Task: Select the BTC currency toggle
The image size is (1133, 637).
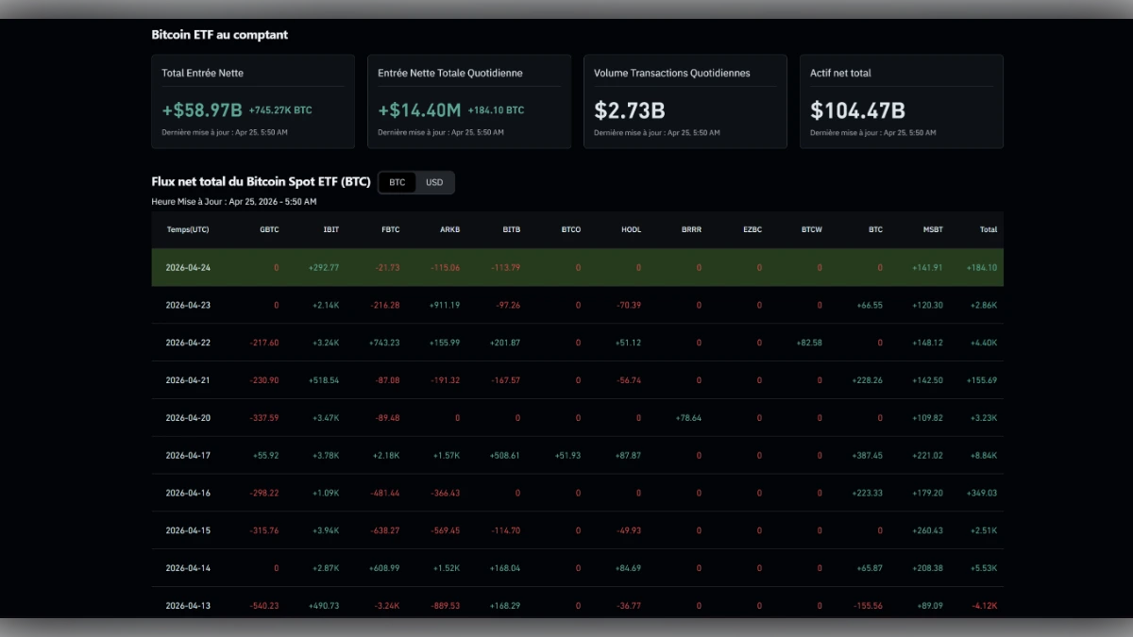Action: click(397, 182)
